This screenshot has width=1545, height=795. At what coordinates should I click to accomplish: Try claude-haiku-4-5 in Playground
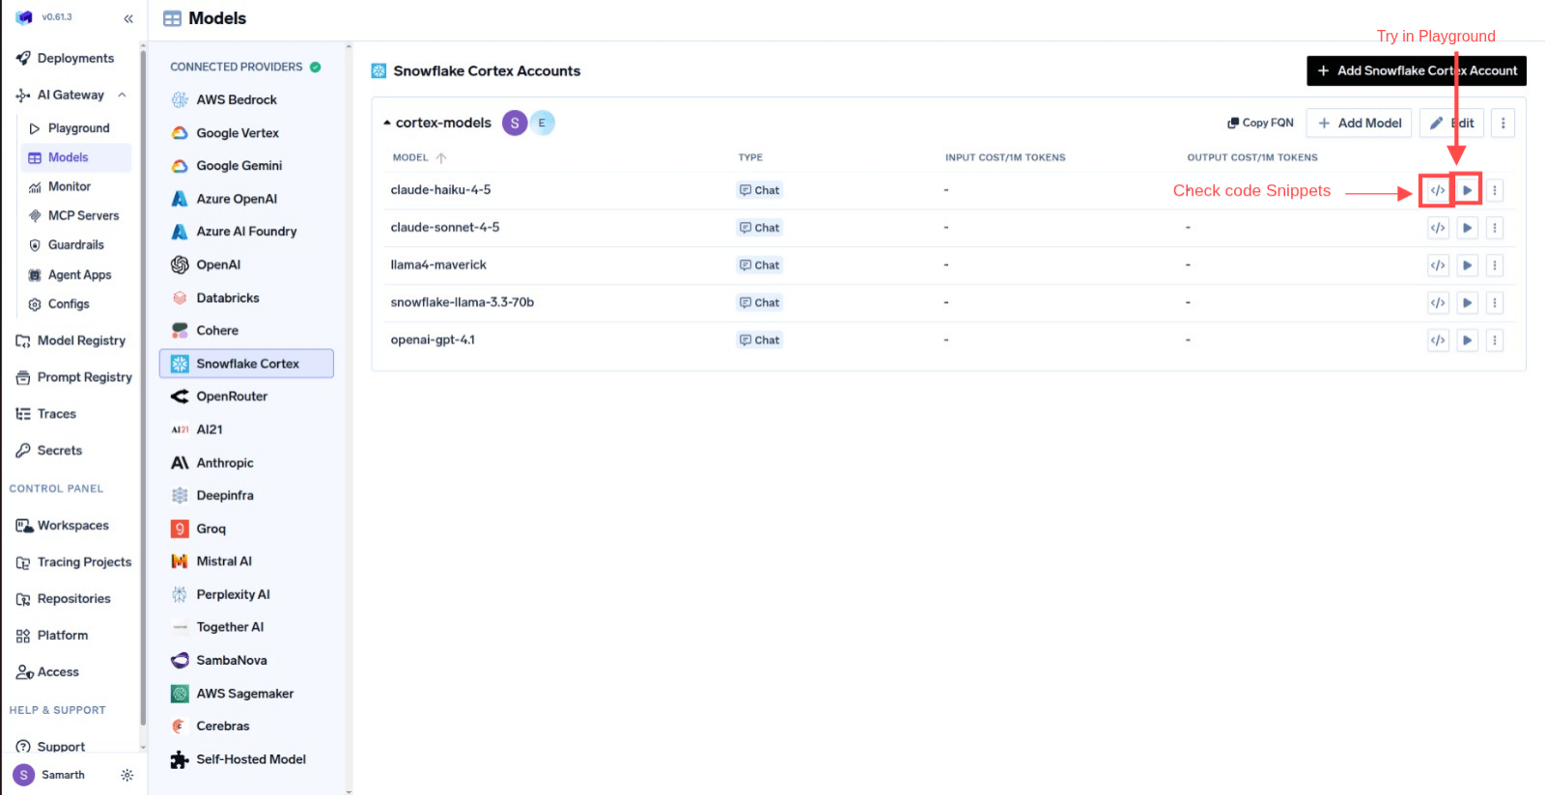(x=1467, y=190)
